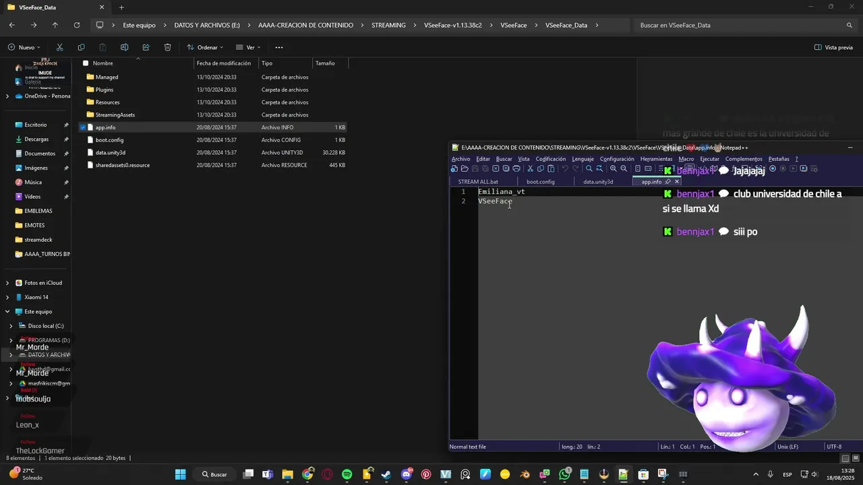Open a new Explorer tab with plus
The height and width of the screenshot is (485, 863).
(121, 7)
